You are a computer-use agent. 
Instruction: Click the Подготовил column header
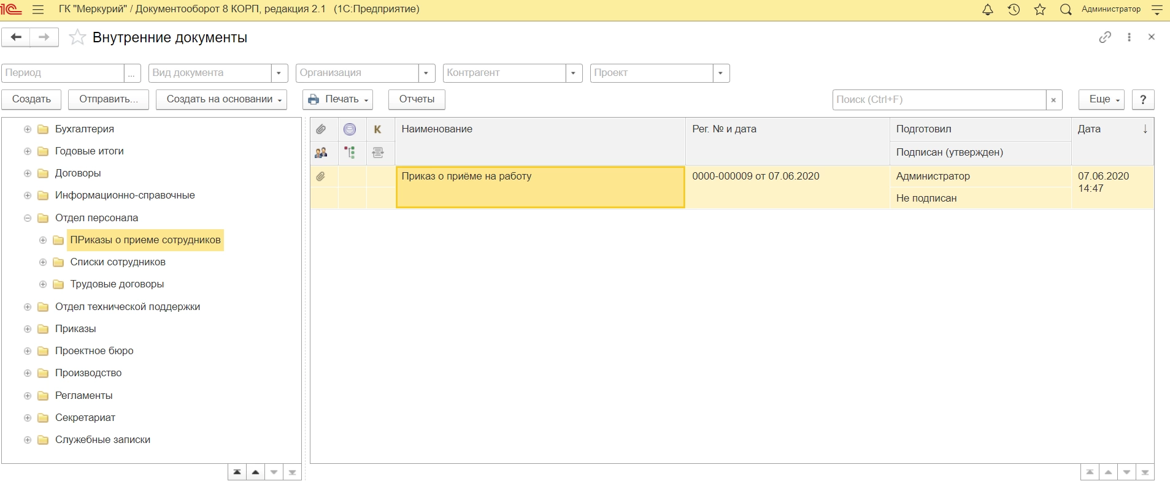(x=980, y=129)
